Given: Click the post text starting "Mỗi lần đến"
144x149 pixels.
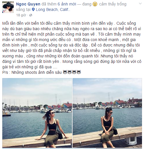Looking at the screenshot, I should 72,45.
